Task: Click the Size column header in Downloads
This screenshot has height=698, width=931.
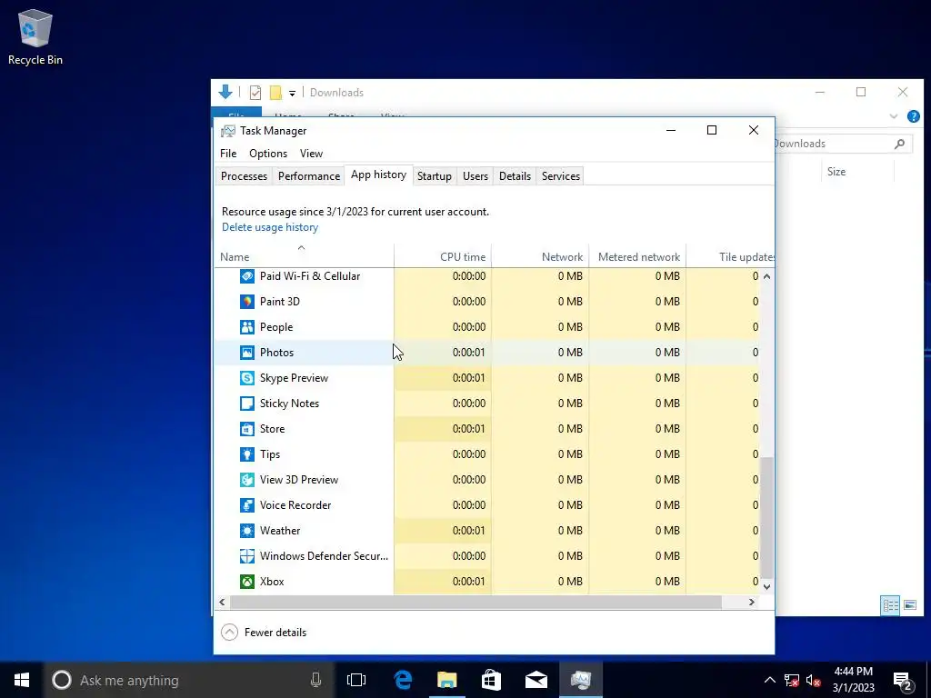Action: [x=858, y=172]
